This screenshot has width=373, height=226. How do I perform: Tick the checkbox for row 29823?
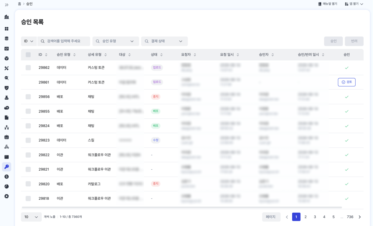point(28,140)
